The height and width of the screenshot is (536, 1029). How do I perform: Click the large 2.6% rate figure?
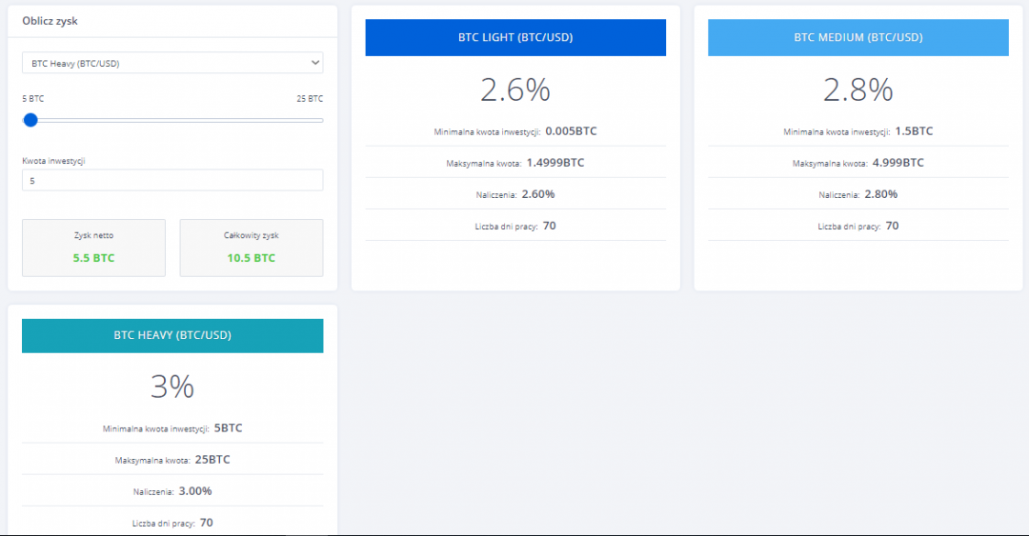coord(515,89)
